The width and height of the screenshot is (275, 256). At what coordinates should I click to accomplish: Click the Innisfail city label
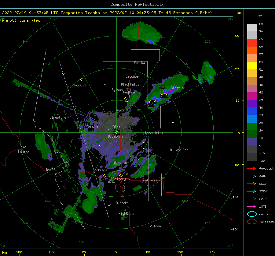pyautogui.click(x=123, y=110)
